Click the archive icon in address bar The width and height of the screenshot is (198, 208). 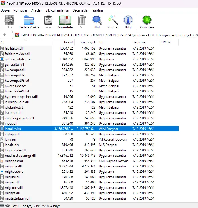tap(17, 35)
